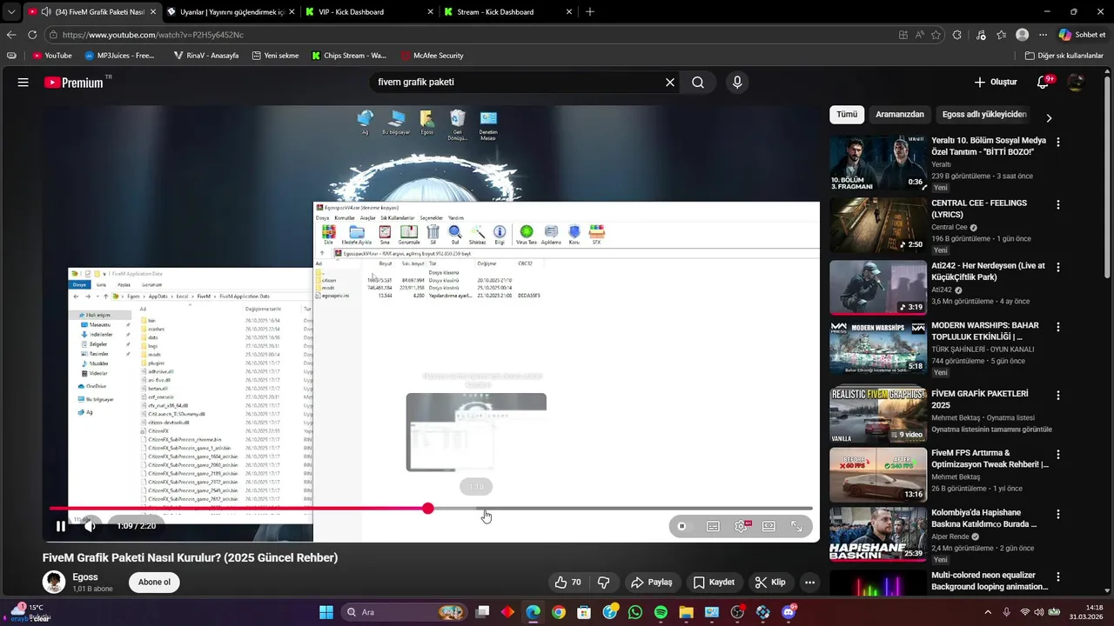View full playlist Oynatma listesinin tamamını görüntüle
Screen dimensions: 1114x626
[x=991, y=430]
